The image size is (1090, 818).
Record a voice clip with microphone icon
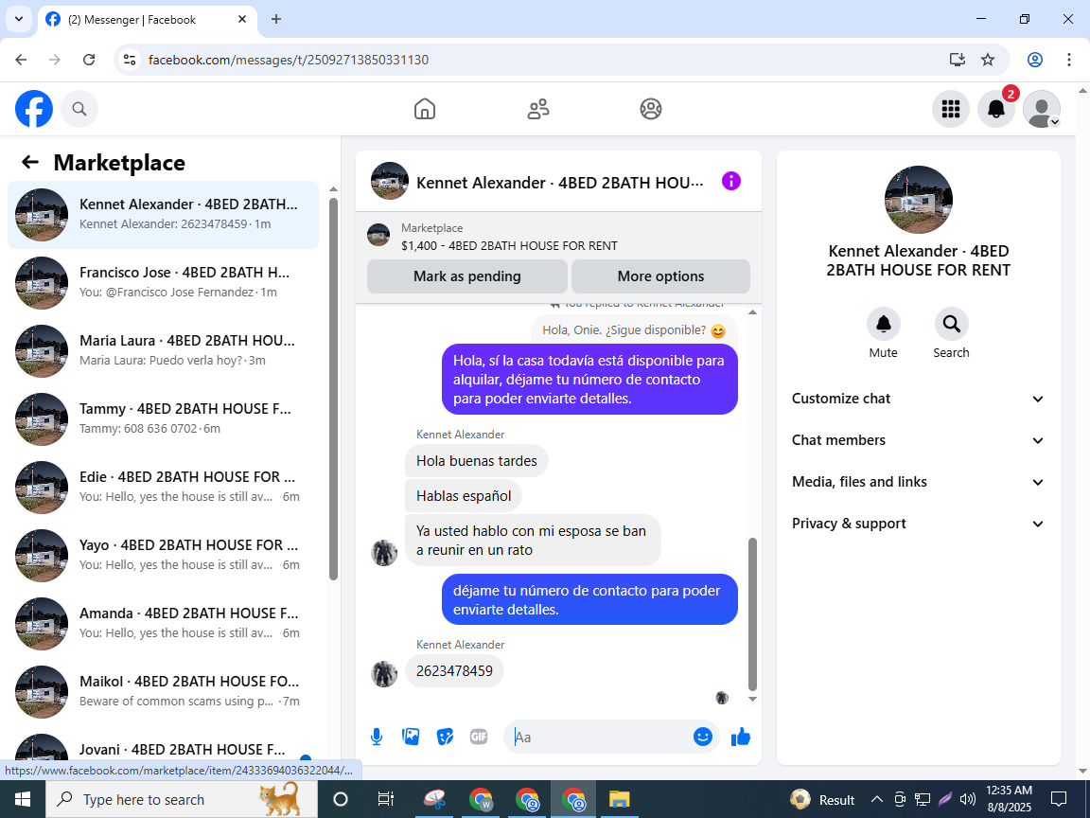coord(376,737)
